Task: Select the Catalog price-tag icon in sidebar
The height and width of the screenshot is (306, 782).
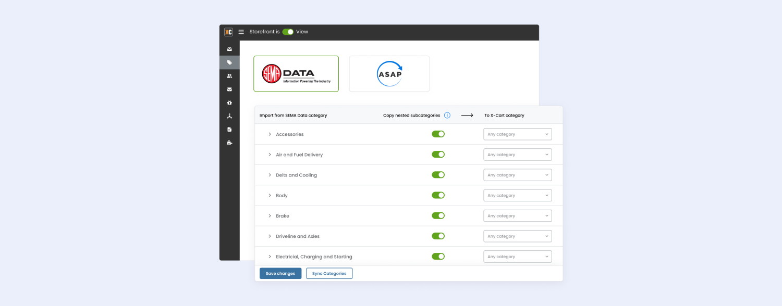Action: pos(229,62)
